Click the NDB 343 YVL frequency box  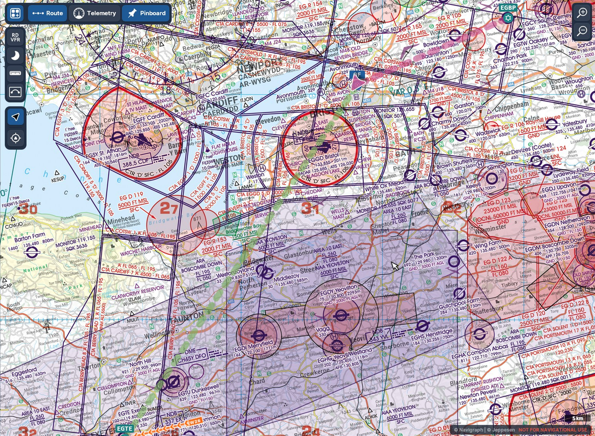tap(380, 335)
